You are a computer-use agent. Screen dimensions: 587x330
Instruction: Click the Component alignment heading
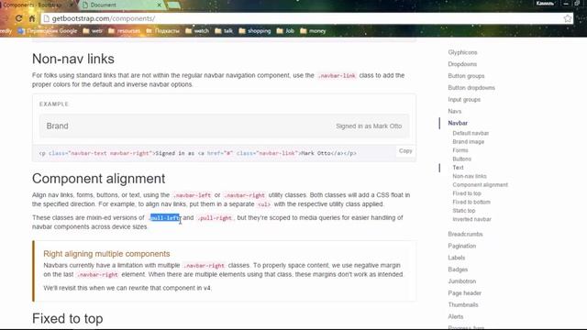coord(98,179)
